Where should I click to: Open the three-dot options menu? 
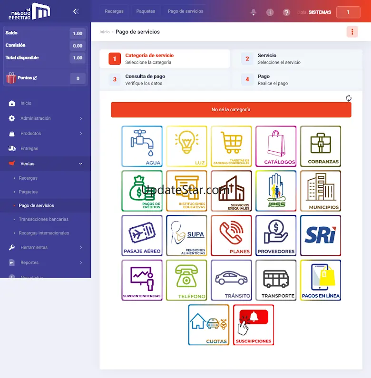[x=352, y=32]
